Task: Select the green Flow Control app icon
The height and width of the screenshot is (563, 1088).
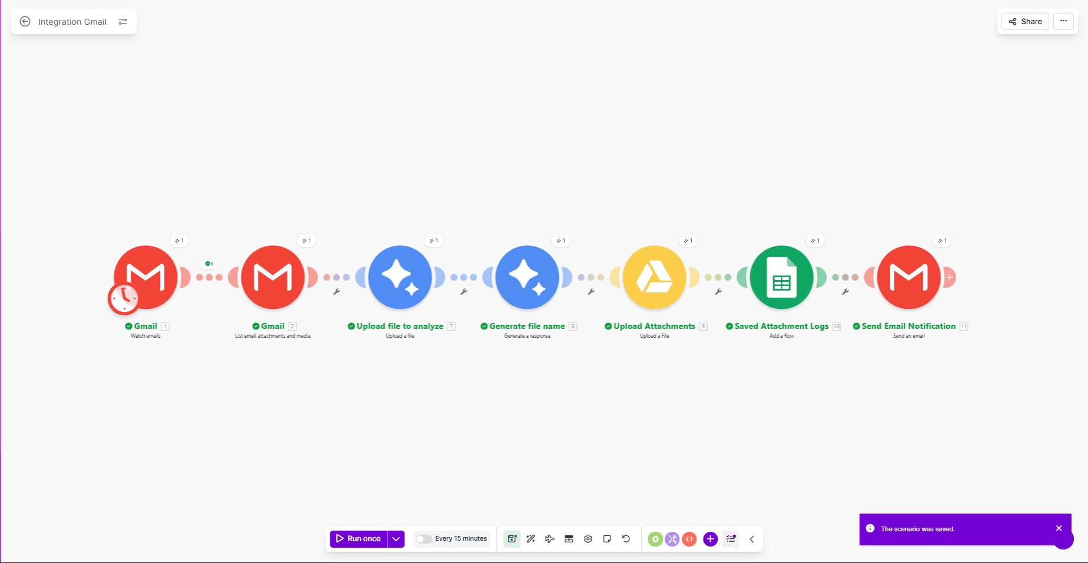Action: click(655, 538)
